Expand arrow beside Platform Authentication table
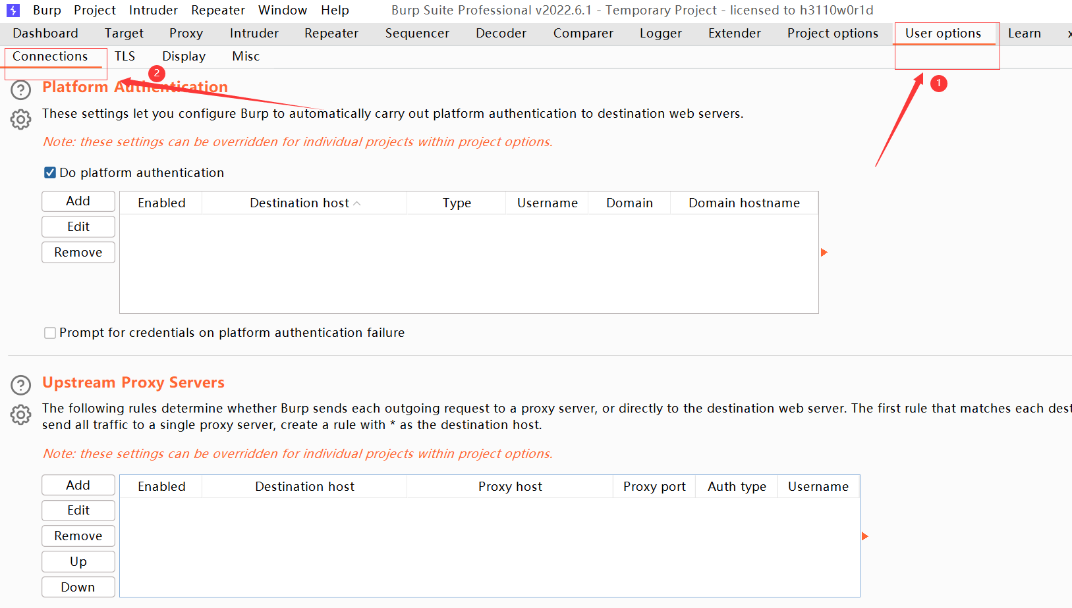The image size is (1072, 608). point(824,253)
